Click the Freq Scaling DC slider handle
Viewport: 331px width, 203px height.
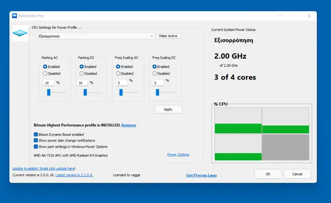coord(157,92)
